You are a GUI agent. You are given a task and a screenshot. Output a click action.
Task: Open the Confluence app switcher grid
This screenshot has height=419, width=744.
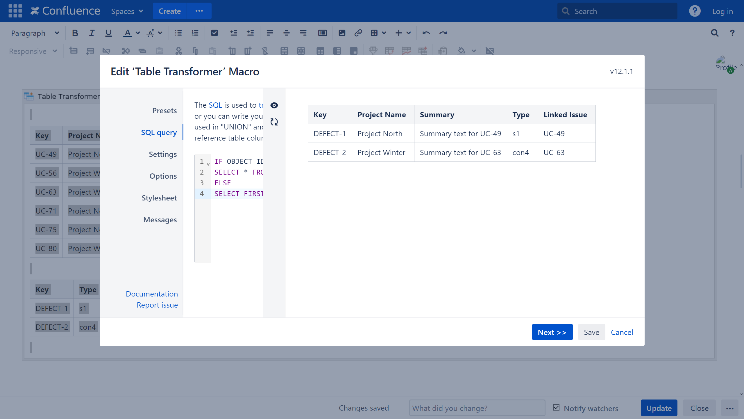pos(15,11)
